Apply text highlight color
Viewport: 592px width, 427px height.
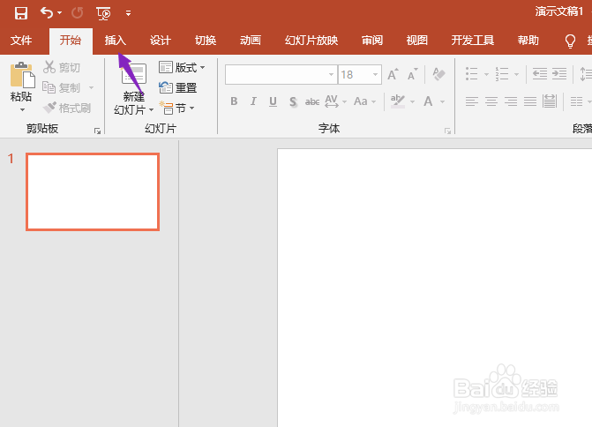tap(398, 101)
